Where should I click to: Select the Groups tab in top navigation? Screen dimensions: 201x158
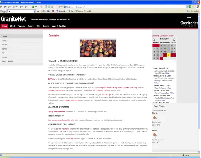coord(46,26)
